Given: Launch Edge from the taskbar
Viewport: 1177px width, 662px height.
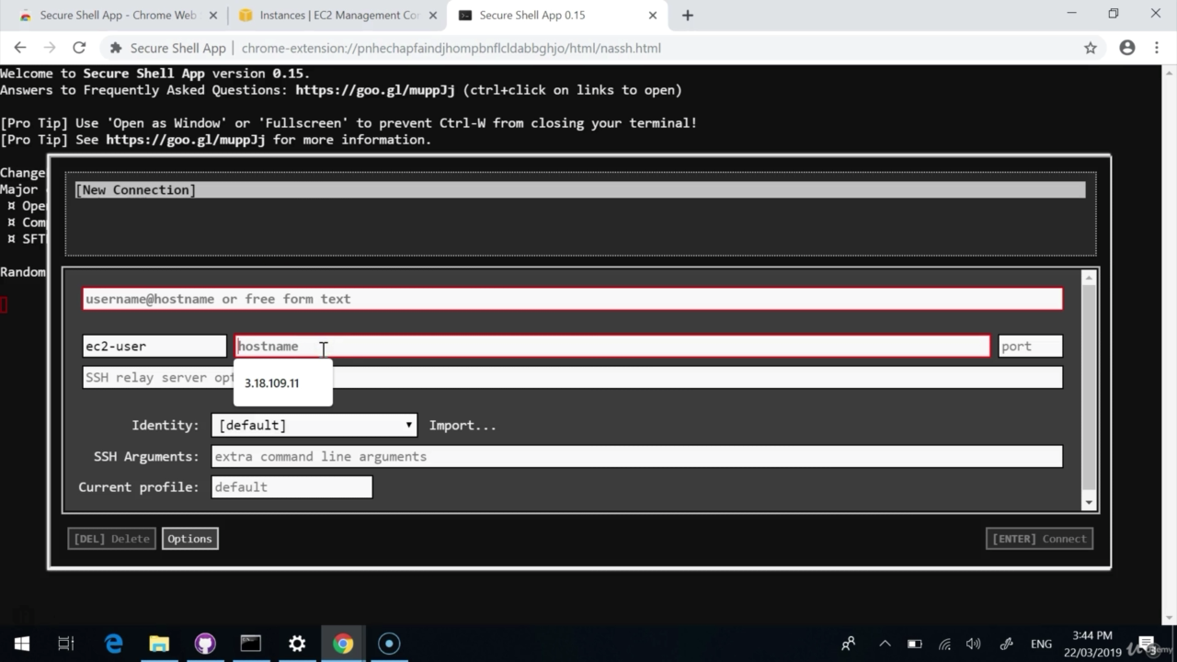Looking at the screenshot, I should click(x=113, y=644).
